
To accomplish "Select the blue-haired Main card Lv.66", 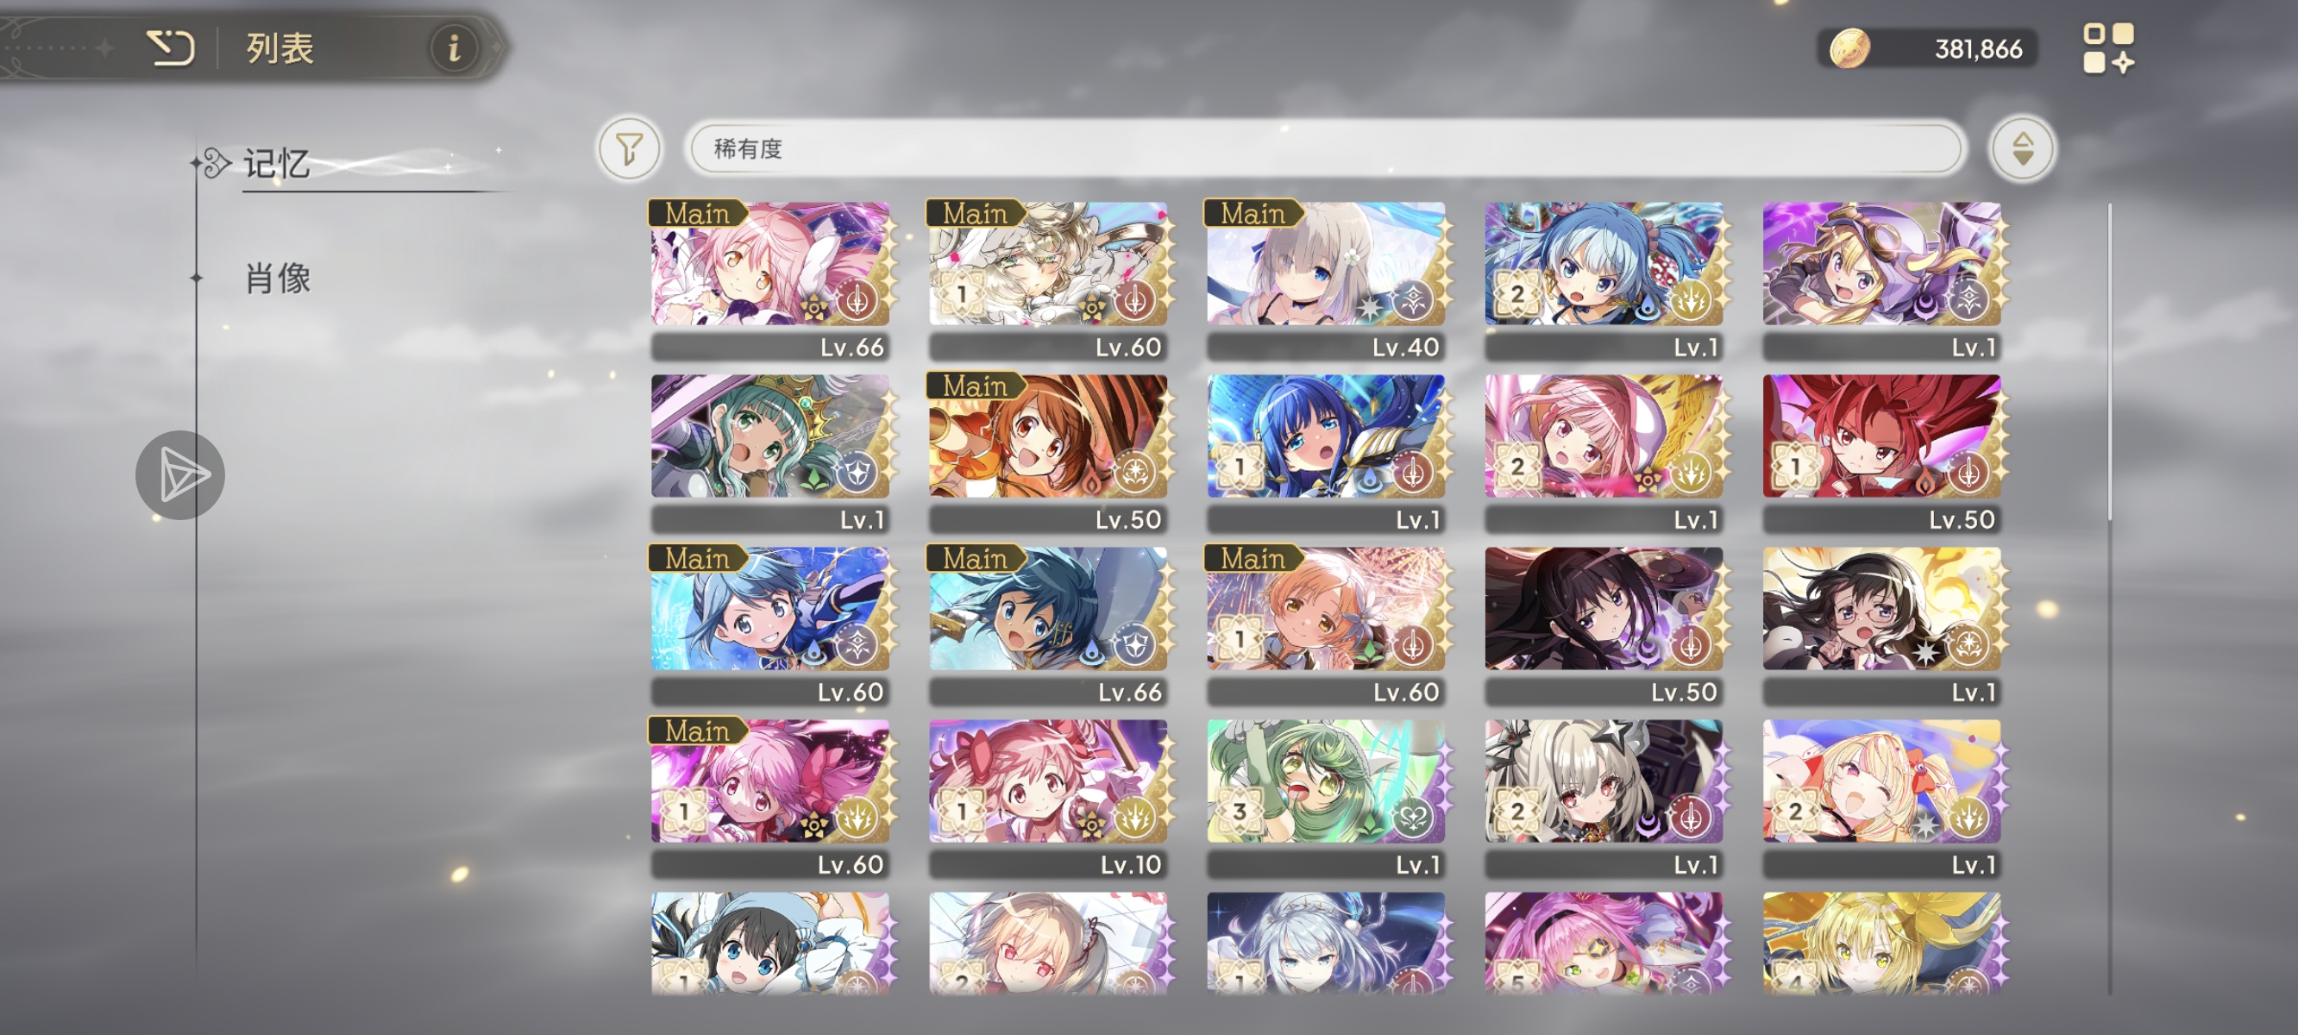I will tap(1049, 624).
